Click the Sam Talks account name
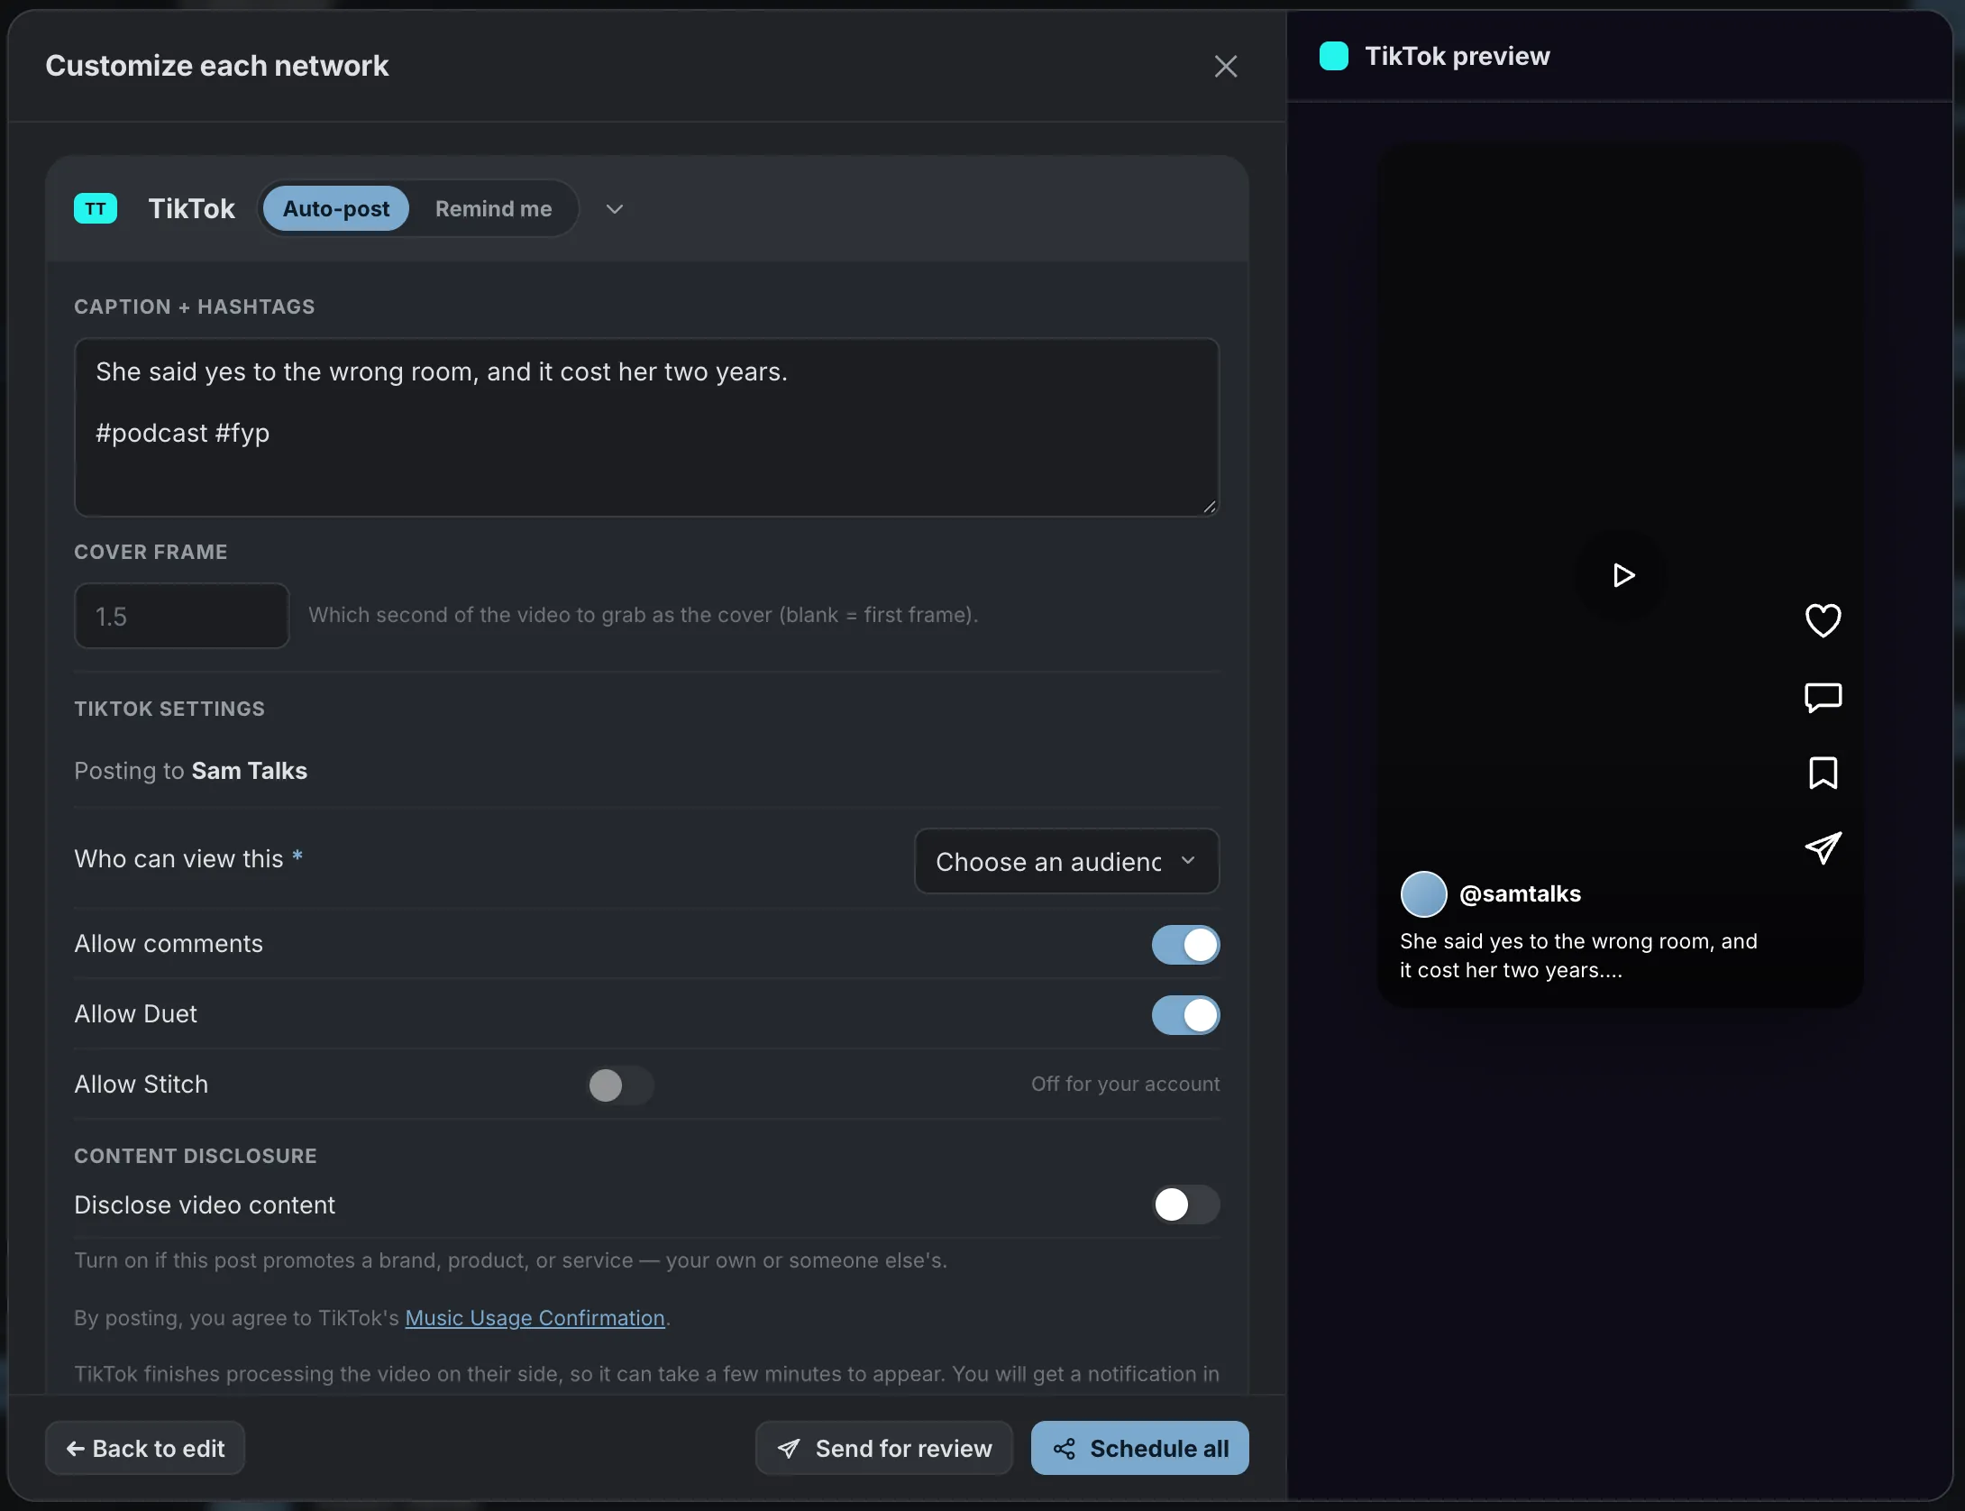The width and height of the screenshot is (1965, 1511). (x=250, y=771)
